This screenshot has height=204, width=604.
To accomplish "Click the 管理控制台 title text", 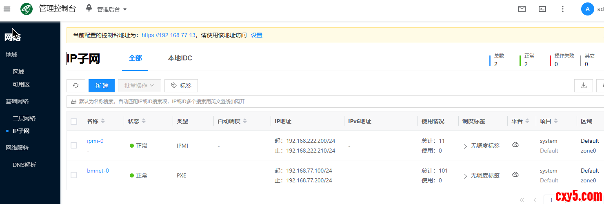I will tap(58, 9).
